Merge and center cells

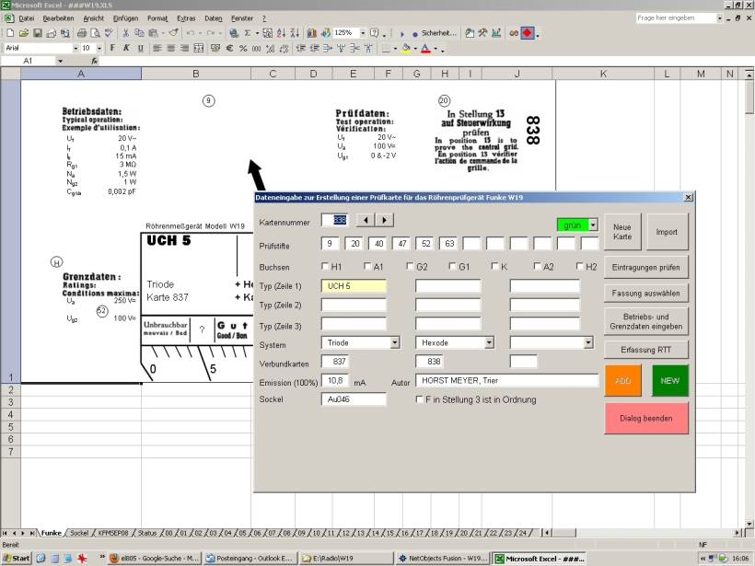point(198,48)
